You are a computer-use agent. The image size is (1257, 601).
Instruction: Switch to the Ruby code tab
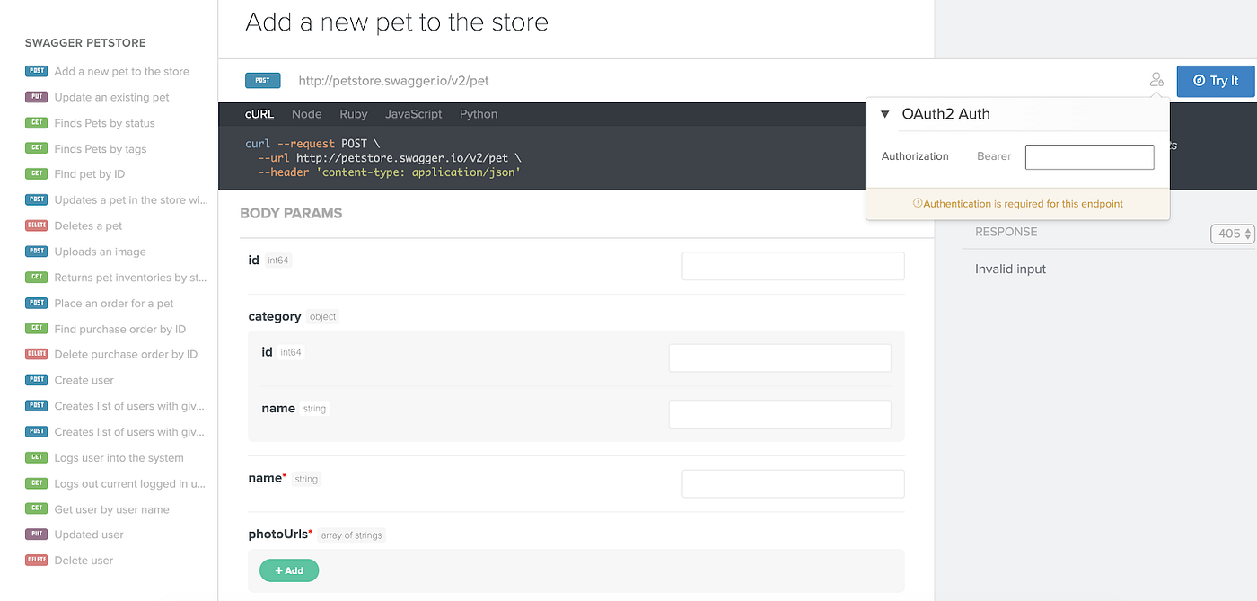click(353, 114)
